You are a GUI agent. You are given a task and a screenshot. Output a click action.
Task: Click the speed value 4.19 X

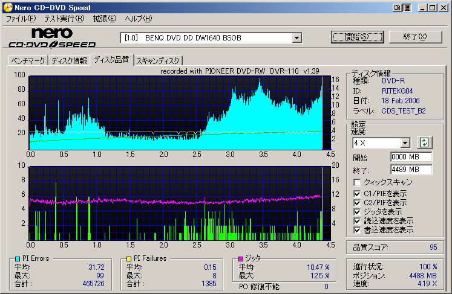coord(428,284)
